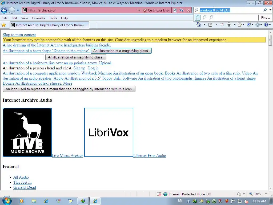Open the Tools gear menu

[x=259, y=25]
